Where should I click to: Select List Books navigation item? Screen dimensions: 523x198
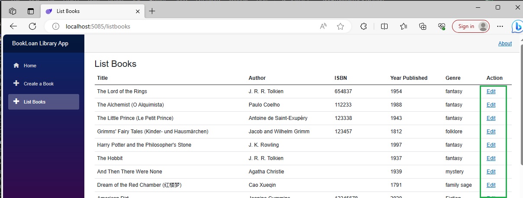point(43,102)
